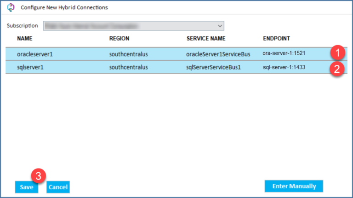Click the SERVICE NAME column header
This screenshot has width=353, height=198.
point(206,38)
